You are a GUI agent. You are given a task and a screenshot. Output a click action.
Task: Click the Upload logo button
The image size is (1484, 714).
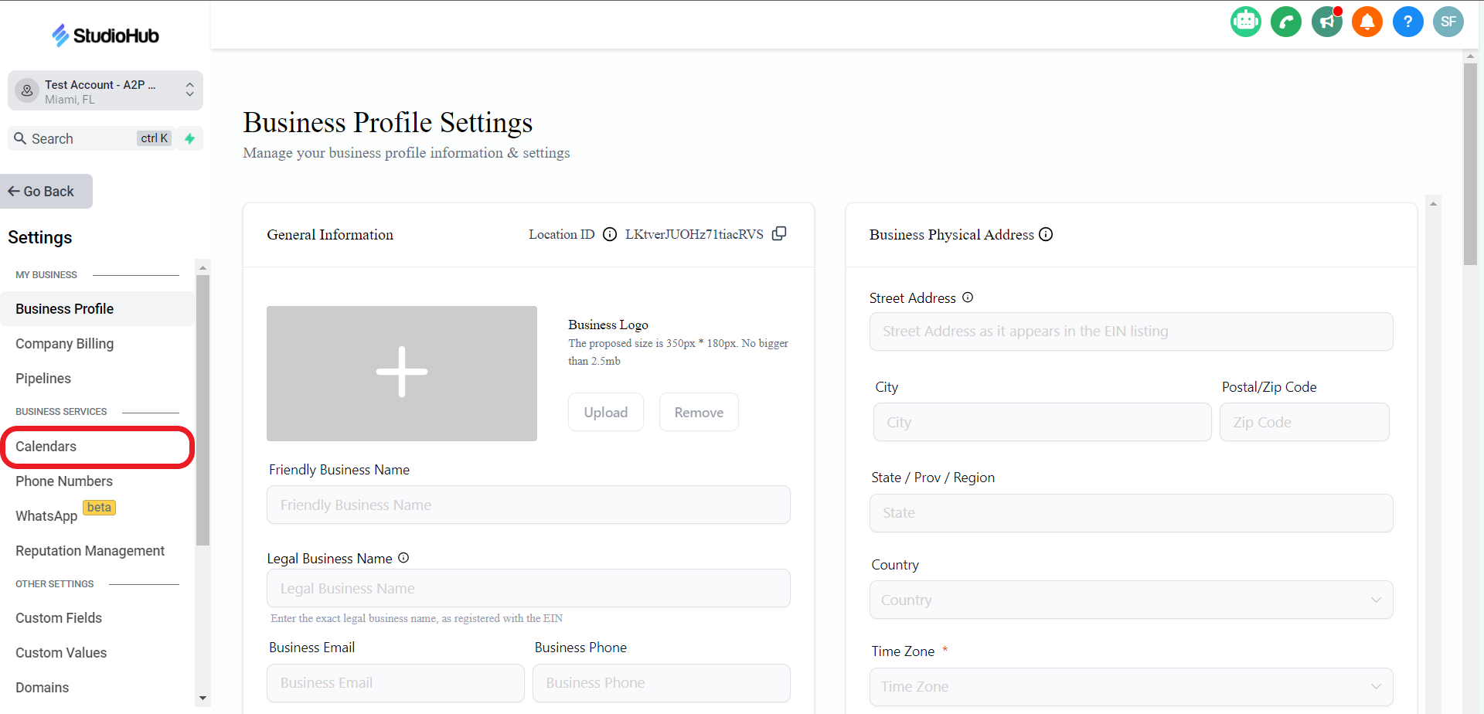point(606,412)
